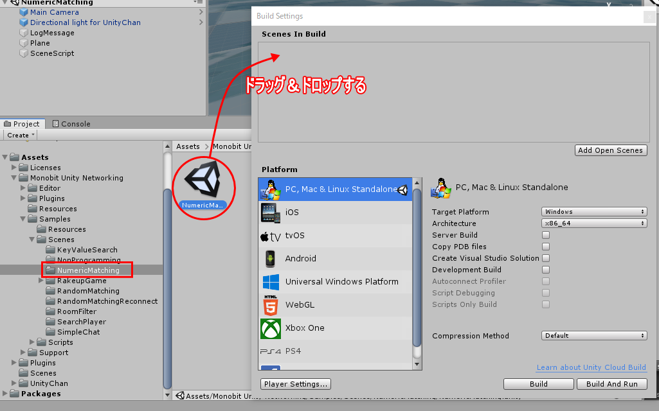The width and height of the screenshot is (659, 411).
Task: Click the LogMessage object cube icon
Action: point(24,33)
